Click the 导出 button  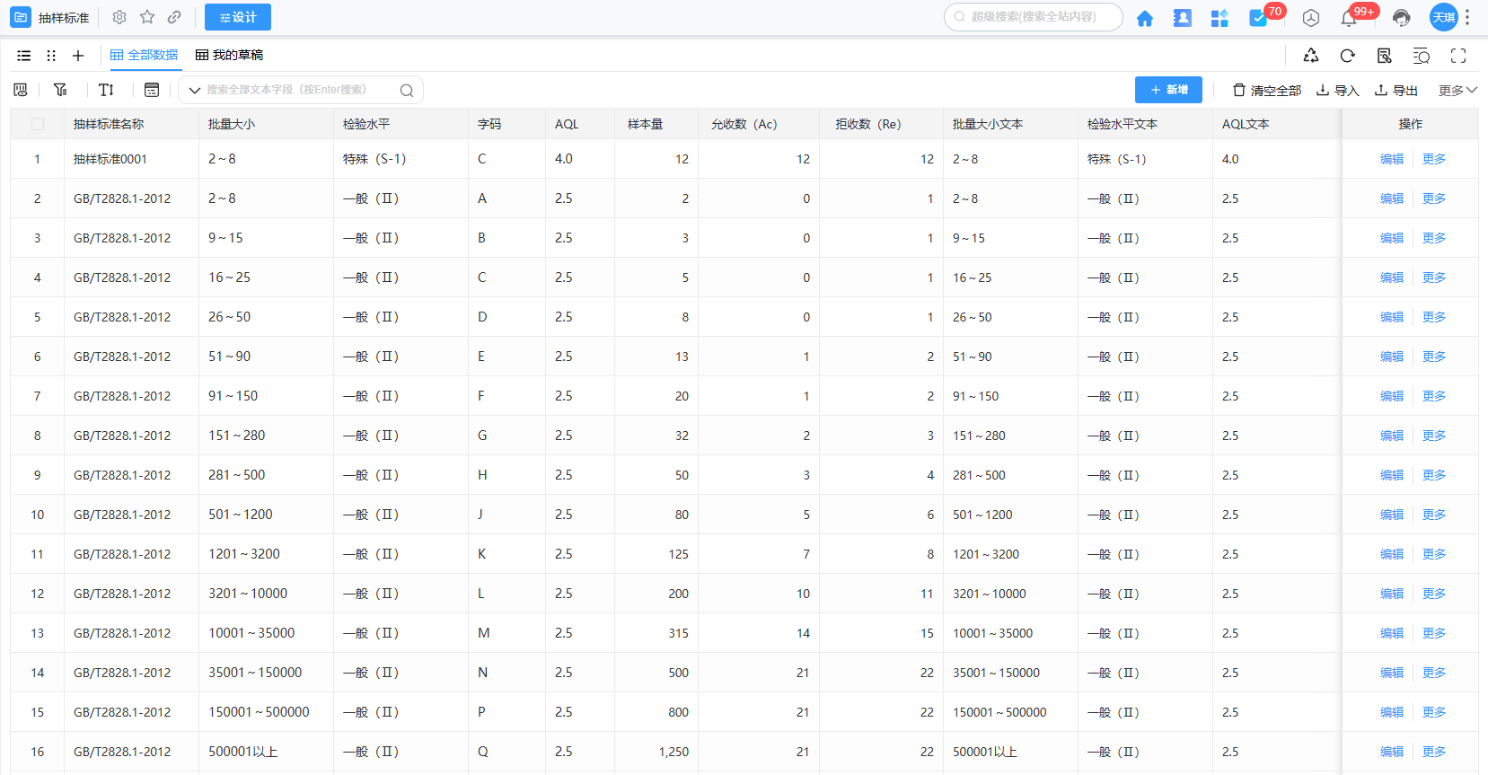(1396, 90)
